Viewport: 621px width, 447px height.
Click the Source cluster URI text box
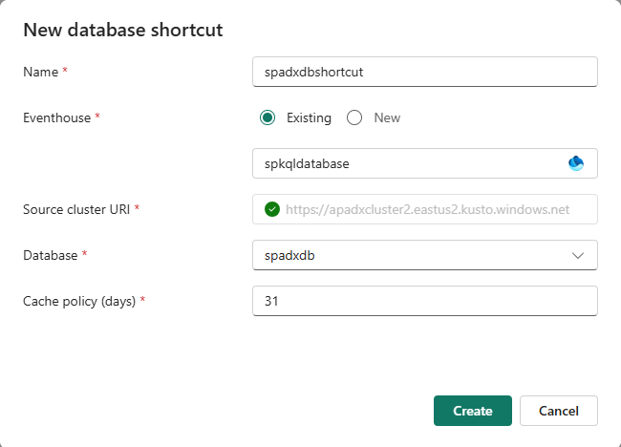[x=435, y=209]
